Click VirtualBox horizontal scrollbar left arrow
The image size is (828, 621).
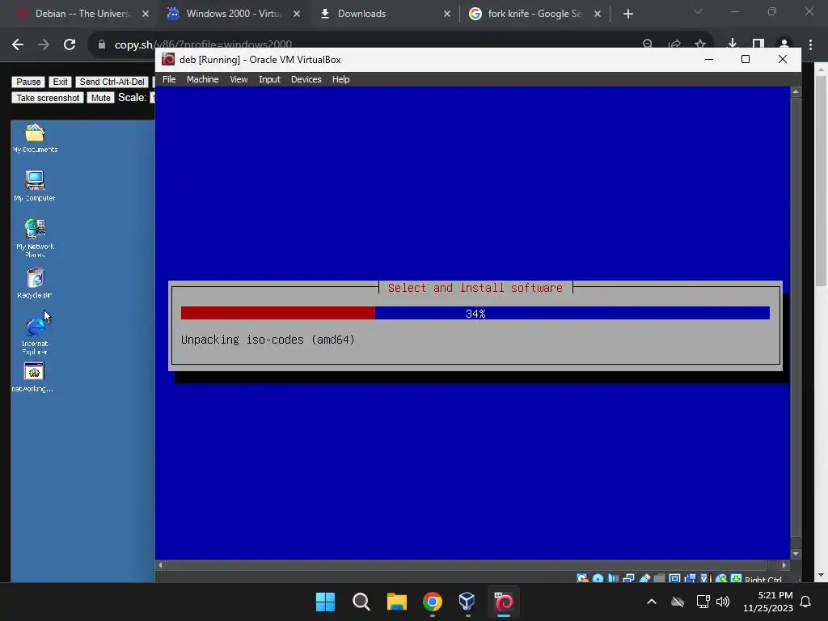(x=160, y=565)
